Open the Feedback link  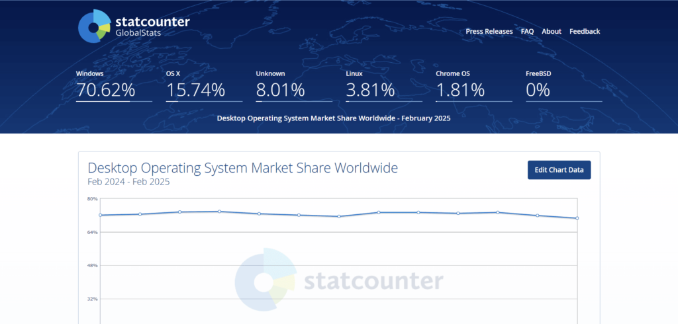(585, 32)
